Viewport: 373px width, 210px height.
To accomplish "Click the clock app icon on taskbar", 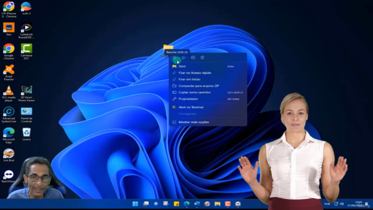I will point(238,204).
